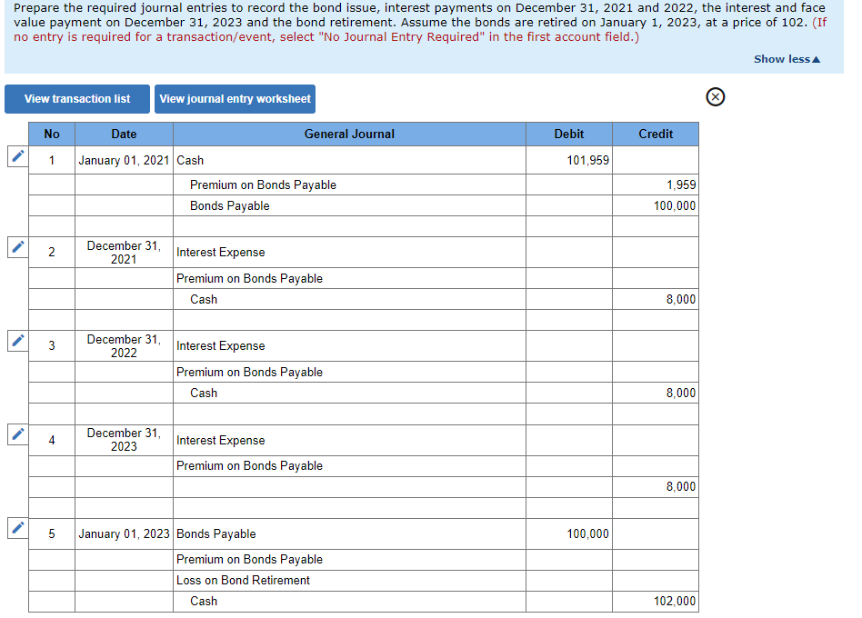Select the 102,000 credit value
Viewport: 862px width, 618px height.
point(656,601)
